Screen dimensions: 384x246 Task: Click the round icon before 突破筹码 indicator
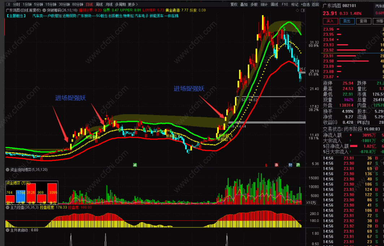pos(44,10)
